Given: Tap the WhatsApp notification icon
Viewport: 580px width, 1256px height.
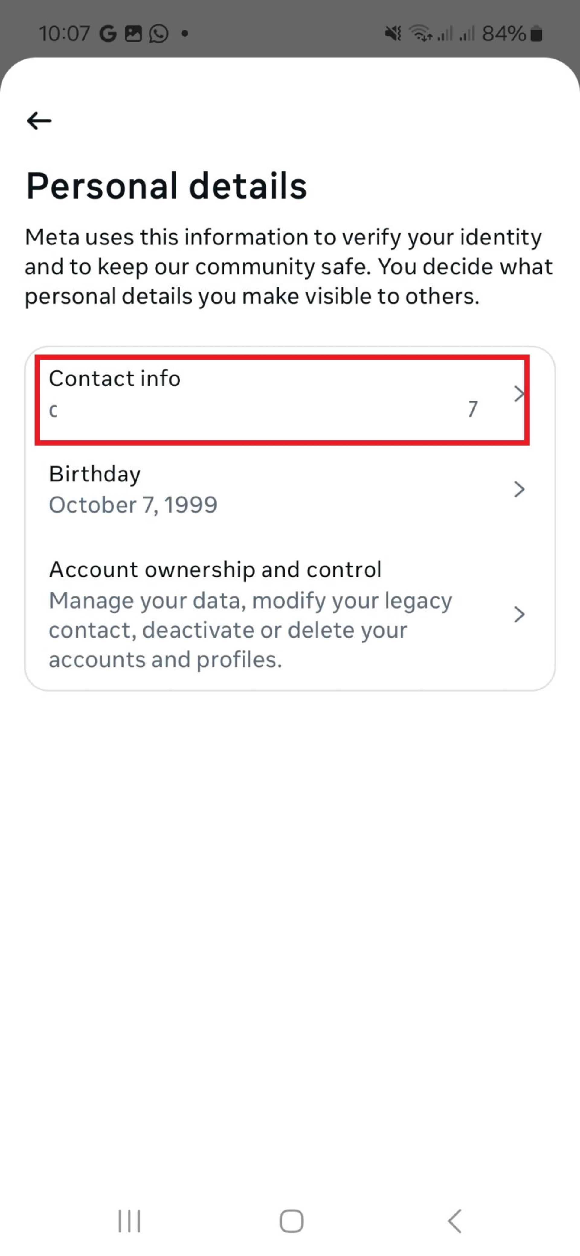Looking at the screenshot, I should [159, 34].
